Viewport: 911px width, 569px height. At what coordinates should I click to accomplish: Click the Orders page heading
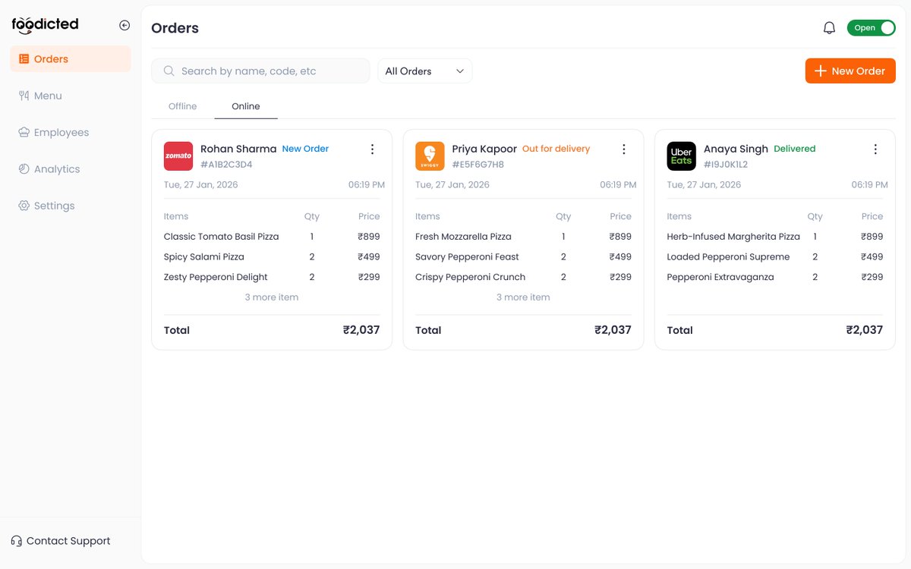175,28
